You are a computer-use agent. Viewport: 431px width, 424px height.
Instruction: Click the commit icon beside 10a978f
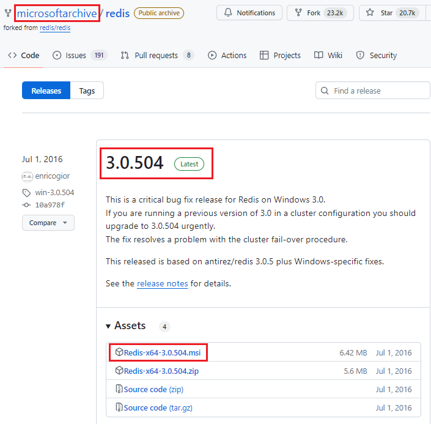(x=26, y=205)
